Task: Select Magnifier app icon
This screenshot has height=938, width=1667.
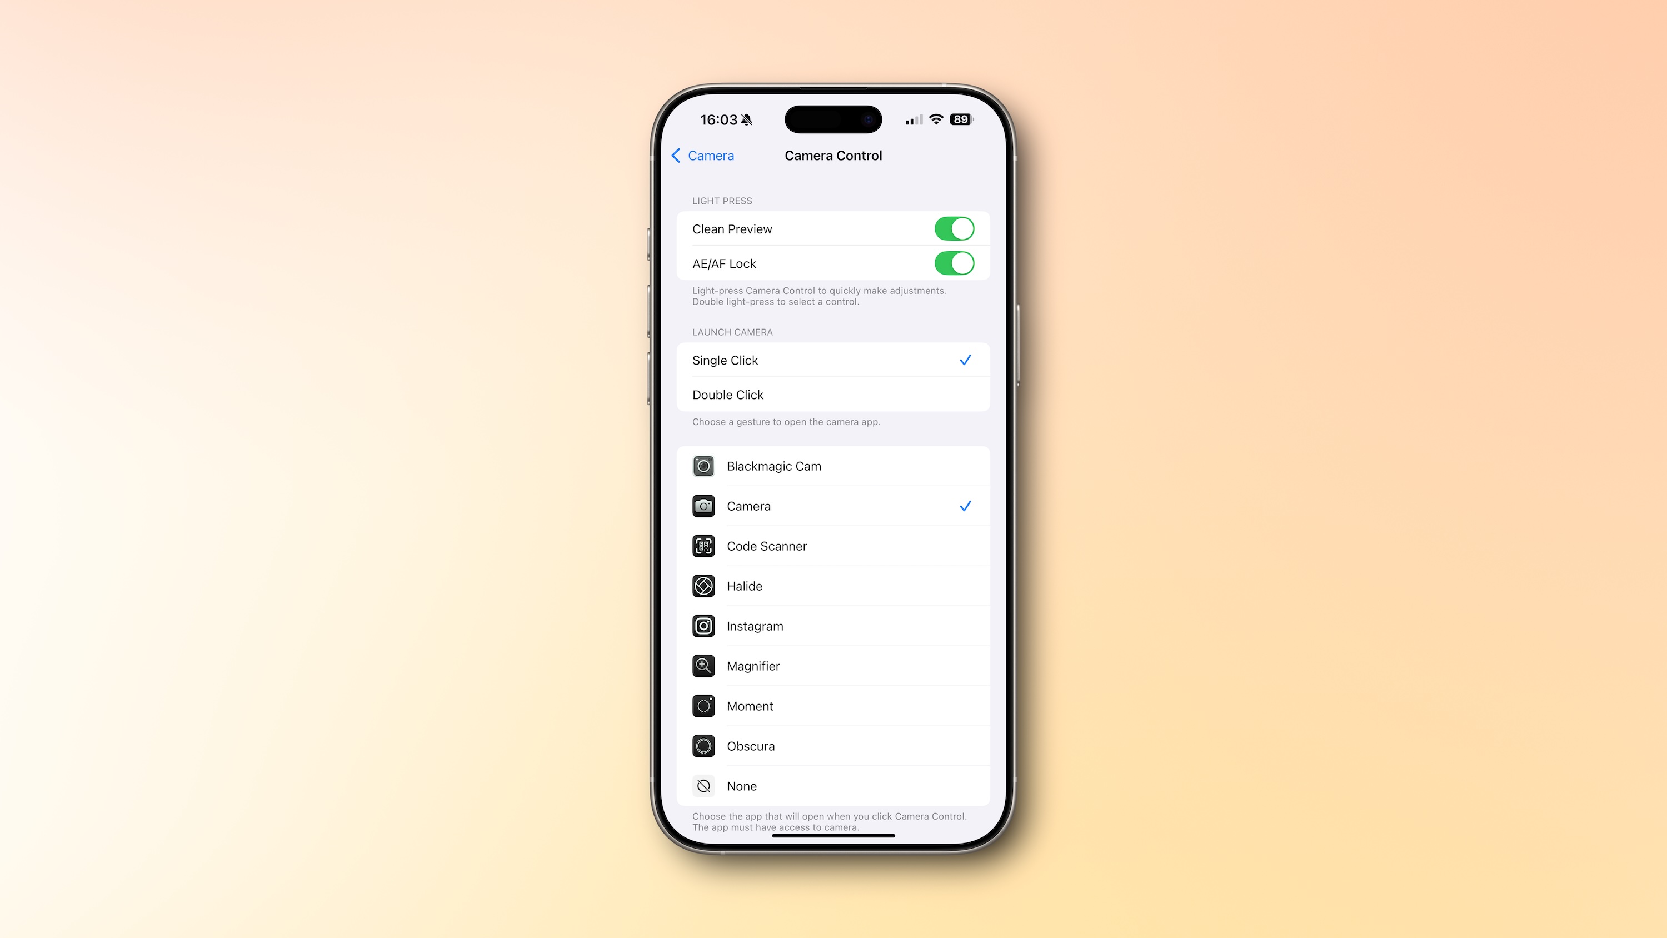Action: [x=703, y=665]
